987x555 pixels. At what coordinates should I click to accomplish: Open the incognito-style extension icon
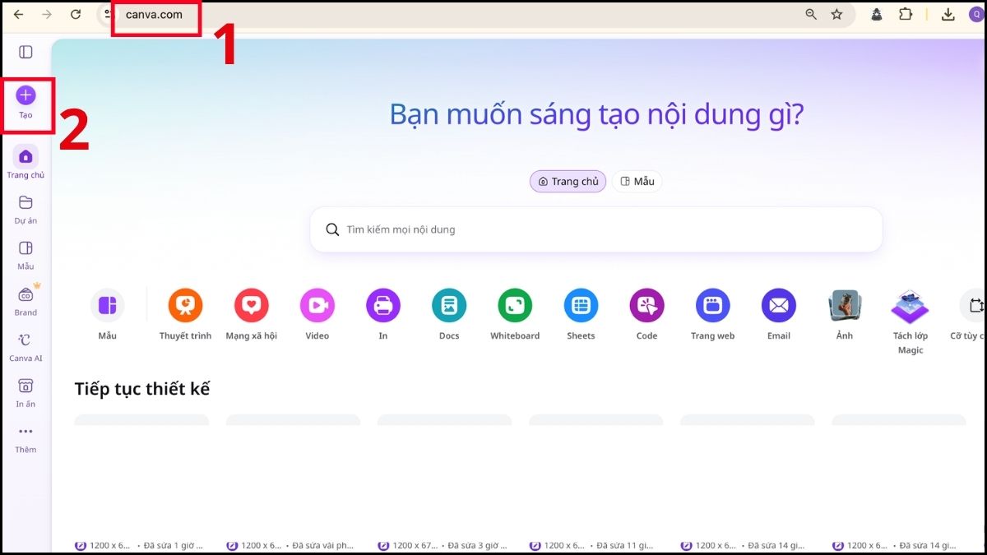[x=878, y=15]
